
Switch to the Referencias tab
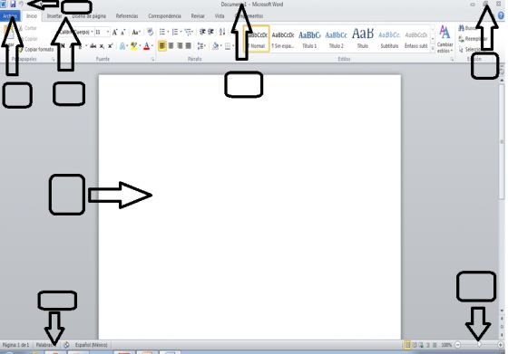(x=127, y=15)
